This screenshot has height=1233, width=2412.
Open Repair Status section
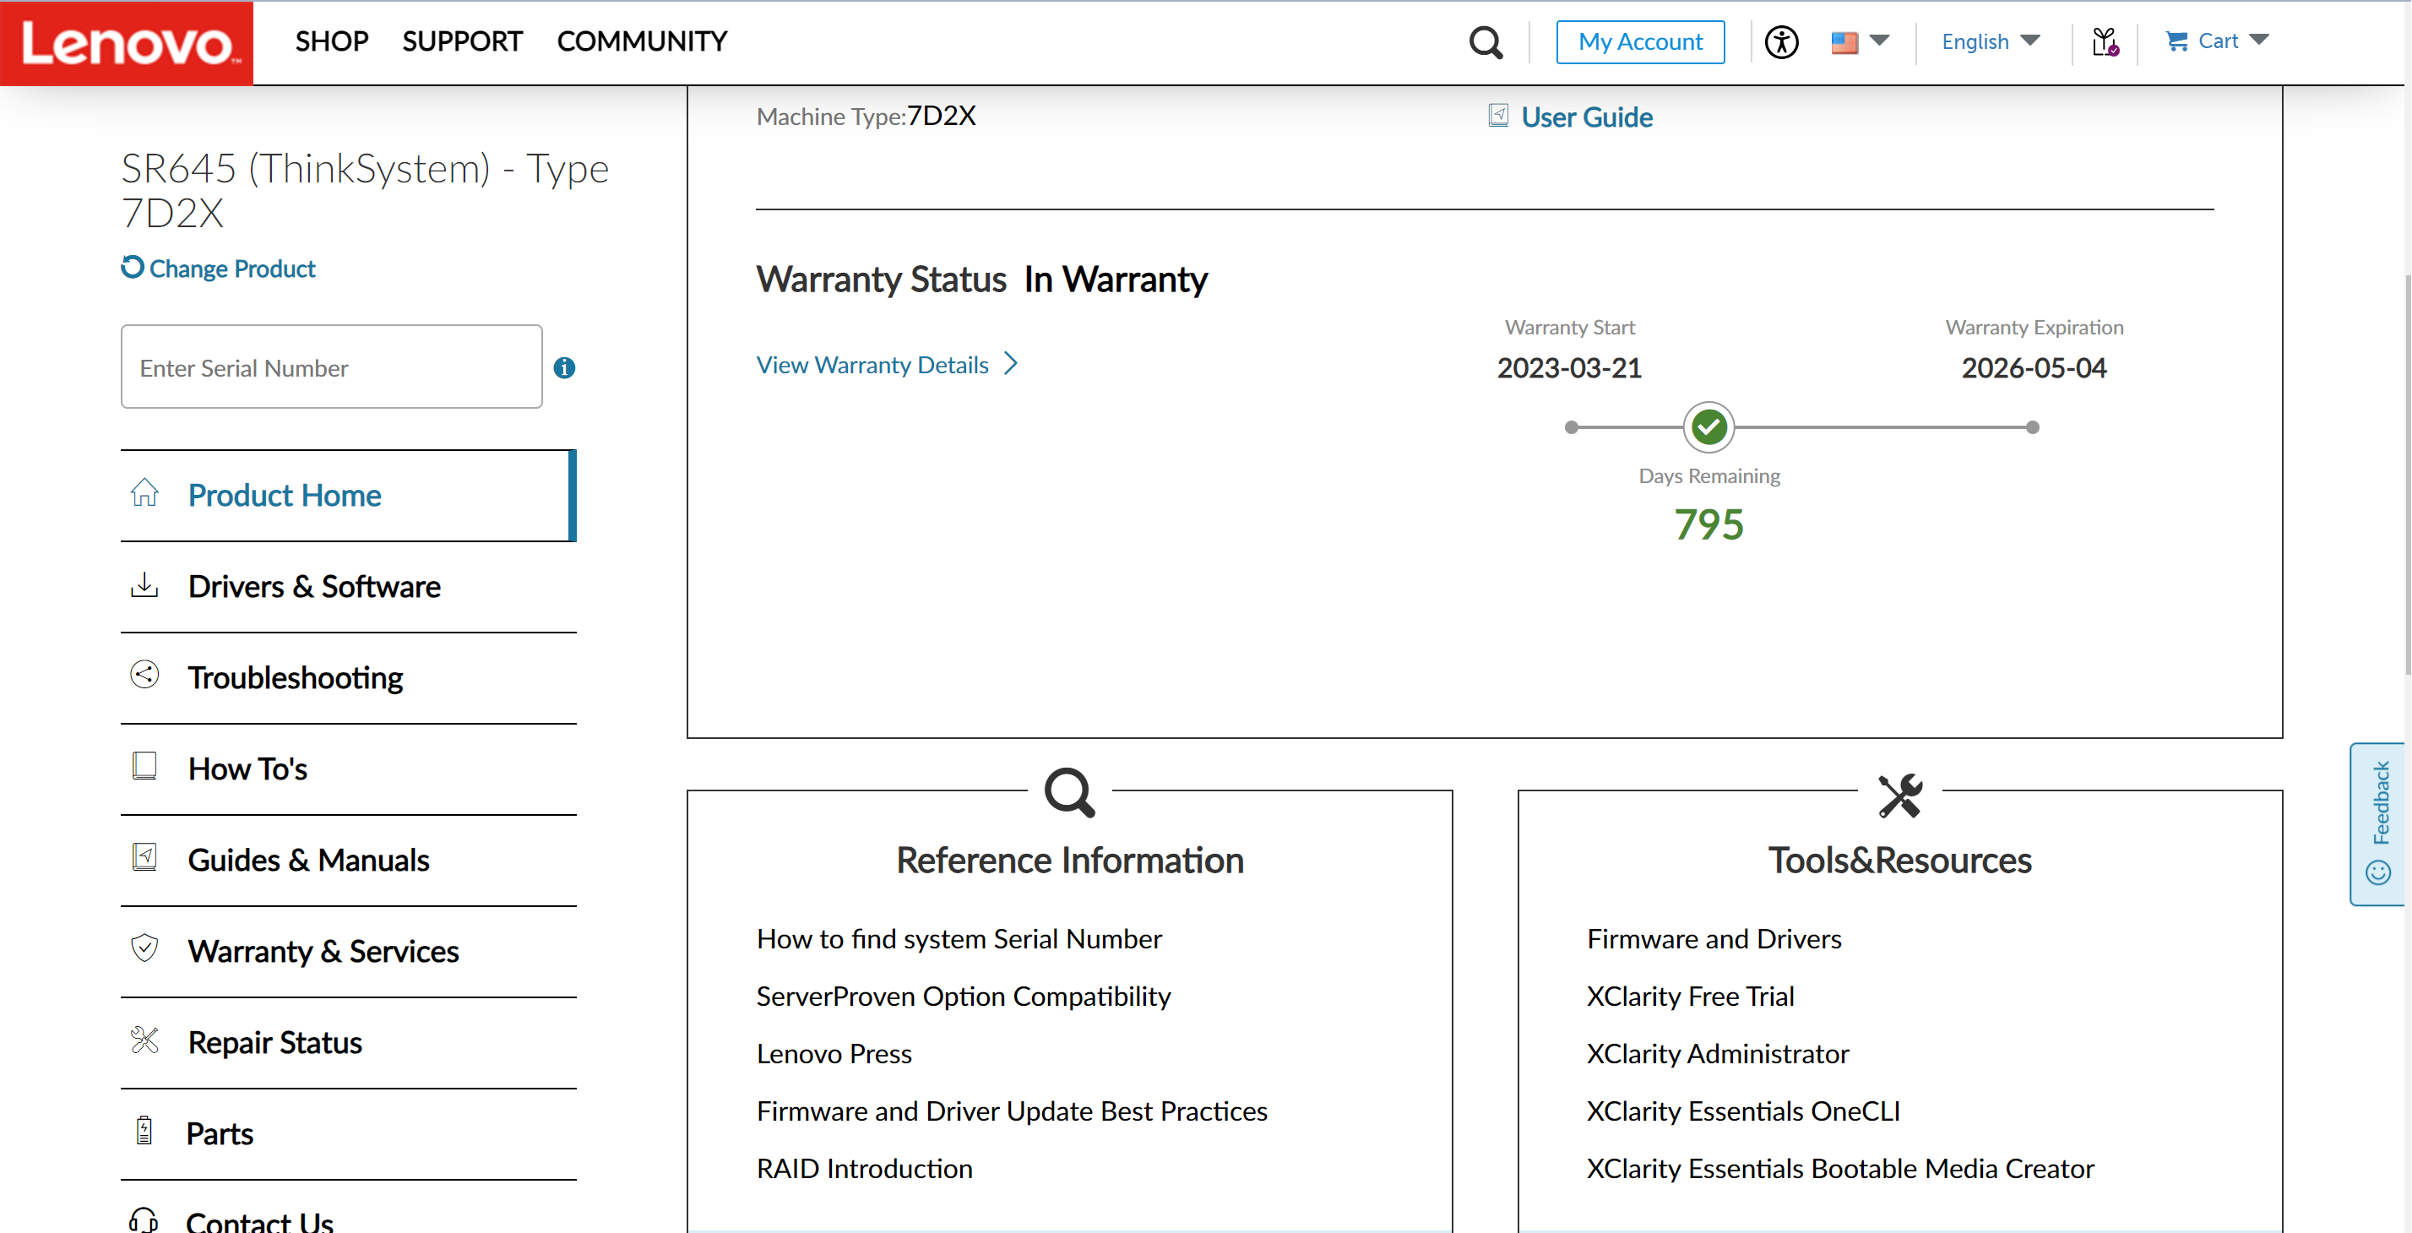[348, 1042]
